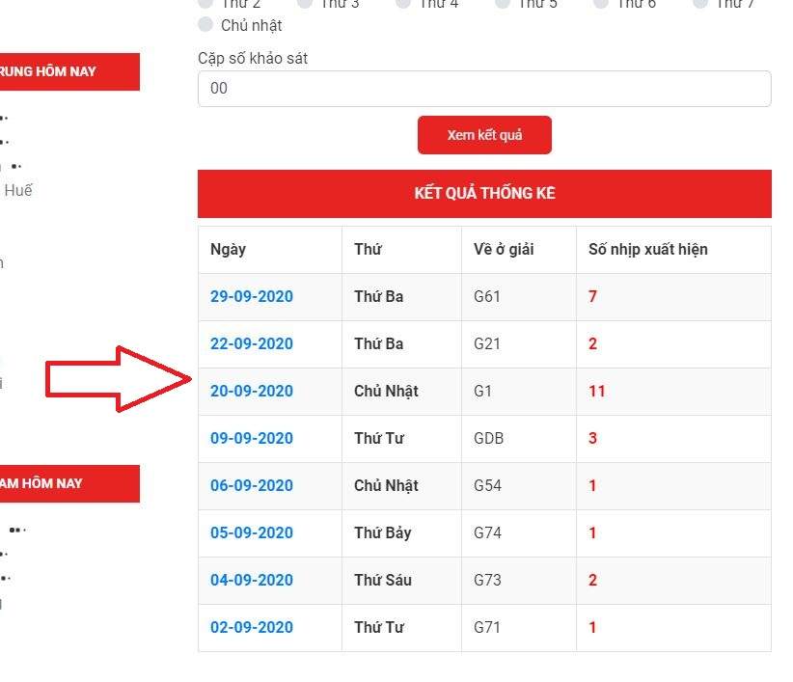Image resolution: width=793 pixels, height=682 pixels.
Task: Open the 22-09-2020 date link
Action: tap(252, 344)
